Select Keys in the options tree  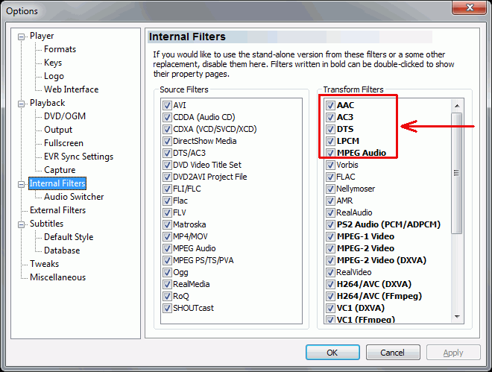pyautogui.click(x=53, y=63)
